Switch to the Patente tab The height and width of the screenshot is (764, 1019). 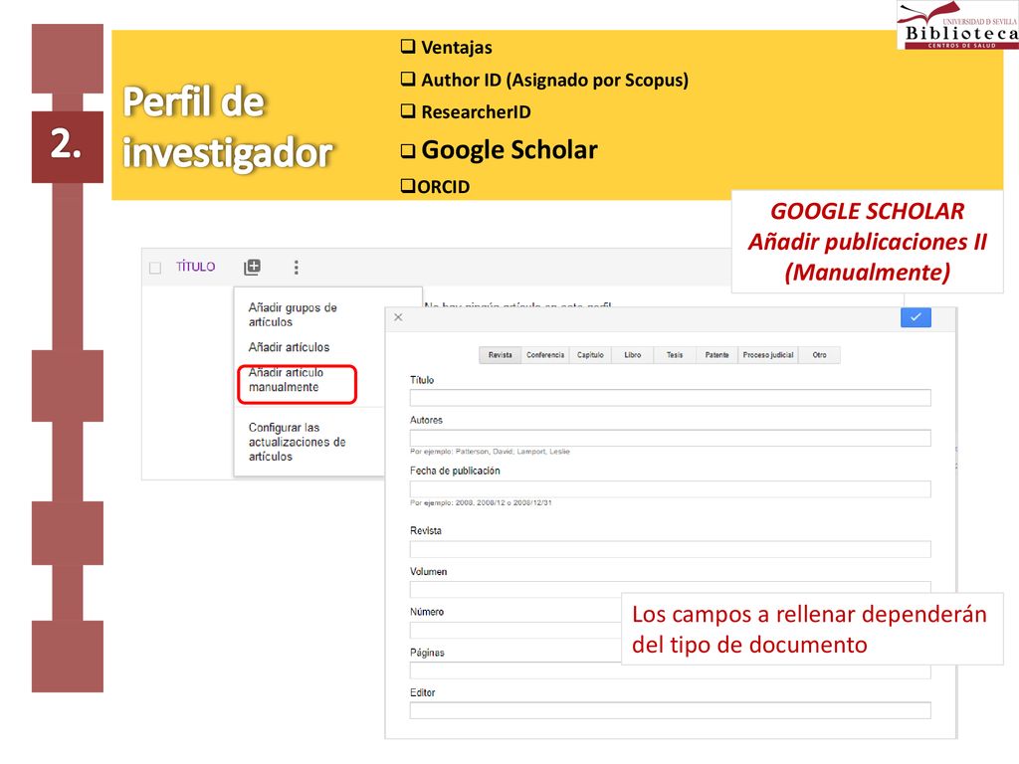tap(716, 355)
